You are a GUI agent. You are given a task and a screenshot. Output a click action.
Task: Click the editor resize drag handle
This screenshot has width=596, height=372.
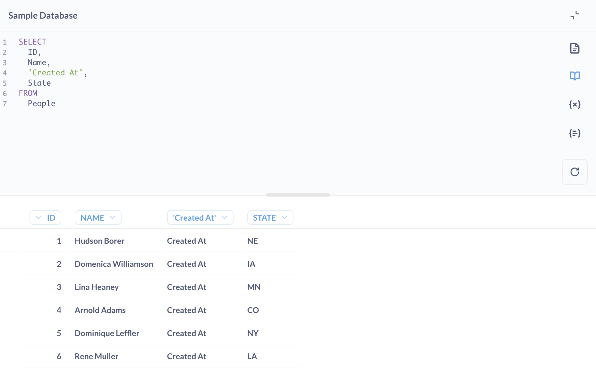tap(298, 195)
